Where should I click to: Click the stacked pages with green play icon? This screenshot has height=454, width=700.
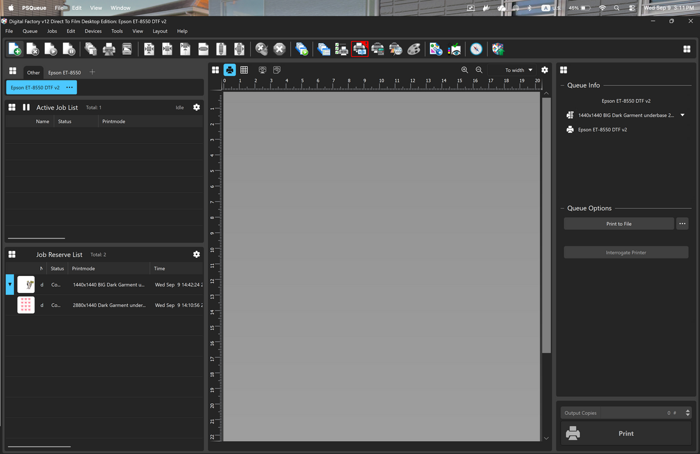[x=302, y=50]
